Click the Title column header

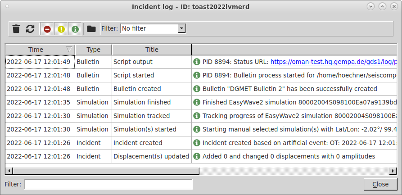(152, 50)
